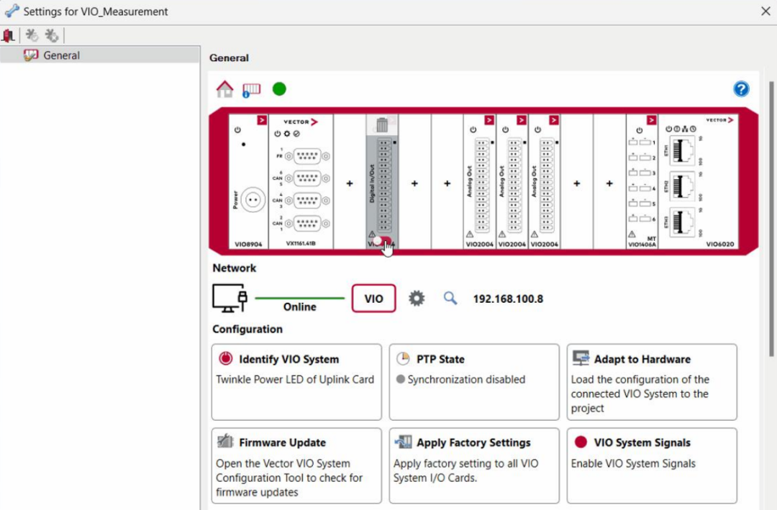Select the CAN 4/3 connector on VX1161.41B

(x=307, y=201)
